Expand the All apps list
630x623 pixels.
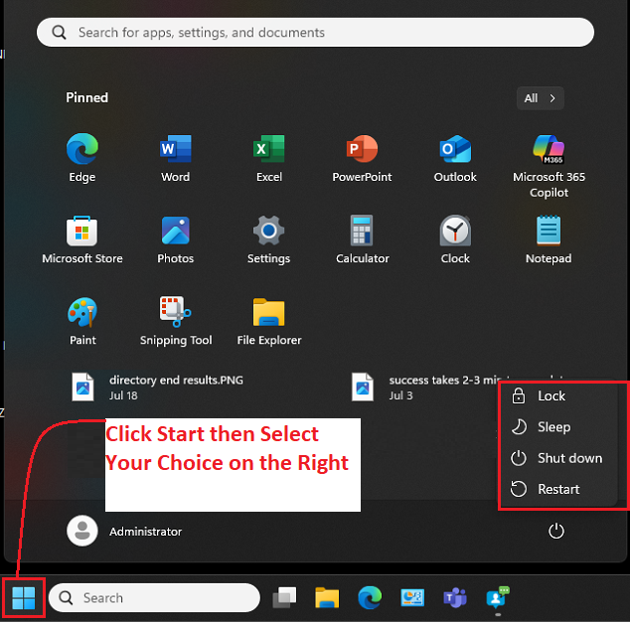pyautogui.click(x=542, y=97)
